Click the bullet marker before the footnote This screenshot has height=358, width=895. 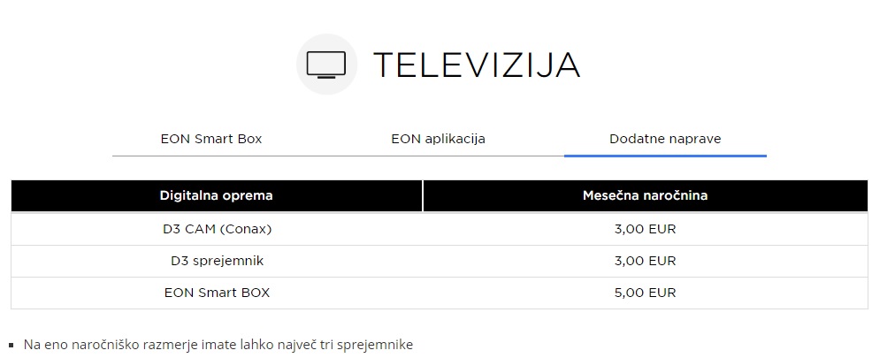12,346
